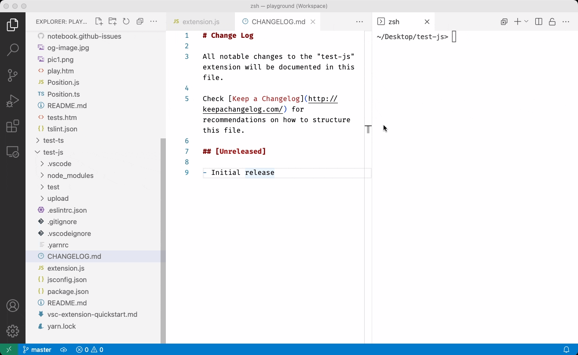Viewport: 578px width, 355px height.
Task: Toggle the terminal panel lock
Action: pyautogui.click(x=552, y=21)
